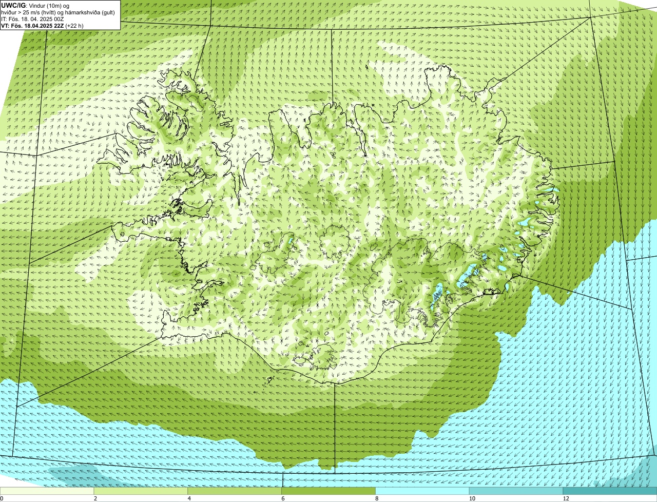The image size is (657, 502).
Task: Click the '8' label on the color scale
Action: coord(377,498)
